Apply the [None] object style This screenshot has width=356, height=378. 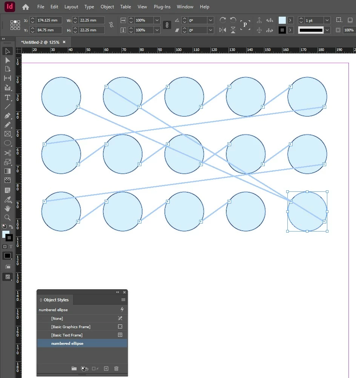click(x=82, y=318)
